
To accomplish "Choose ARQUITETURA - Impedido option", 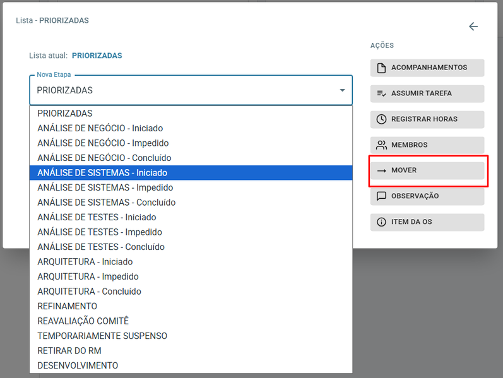I will 191,276.
